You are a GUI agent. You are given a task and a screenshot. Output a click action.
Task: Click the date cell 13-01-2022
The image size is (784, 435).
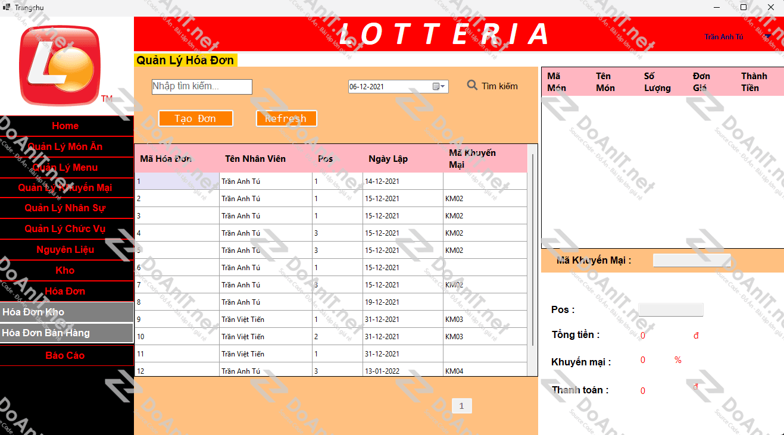coord(403,371)
